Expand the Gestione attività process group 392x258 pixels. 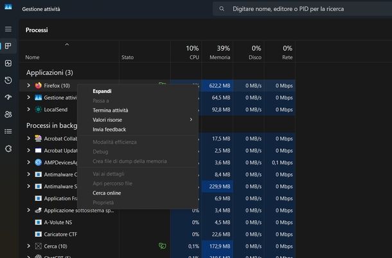[x=28, y=98]
